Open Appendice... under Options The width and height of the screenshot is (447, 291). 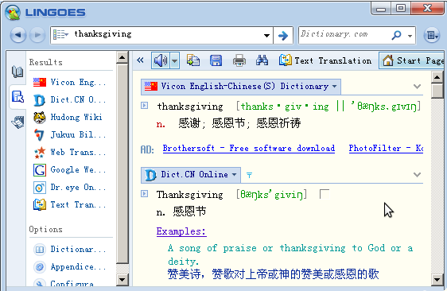(69, 267)
